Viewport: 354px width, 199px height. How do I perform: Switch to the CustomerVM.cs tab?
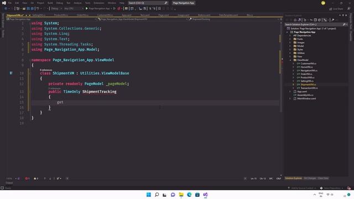pyautogui.click(x=105, y=15)
